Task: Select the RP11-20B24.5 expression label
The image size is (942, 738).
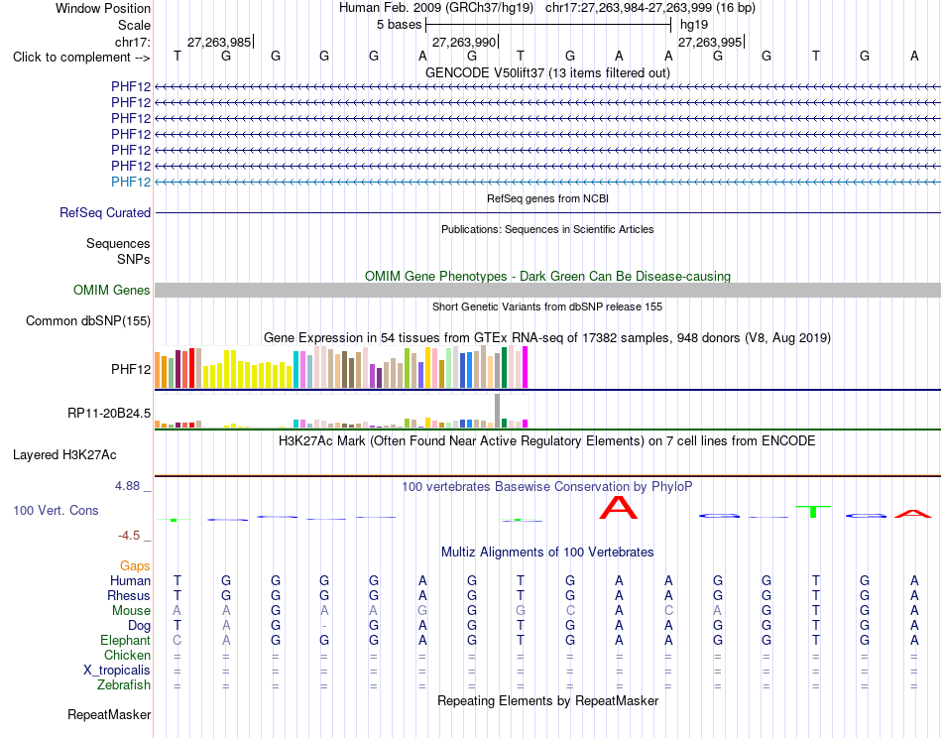Action: point(109,414)
